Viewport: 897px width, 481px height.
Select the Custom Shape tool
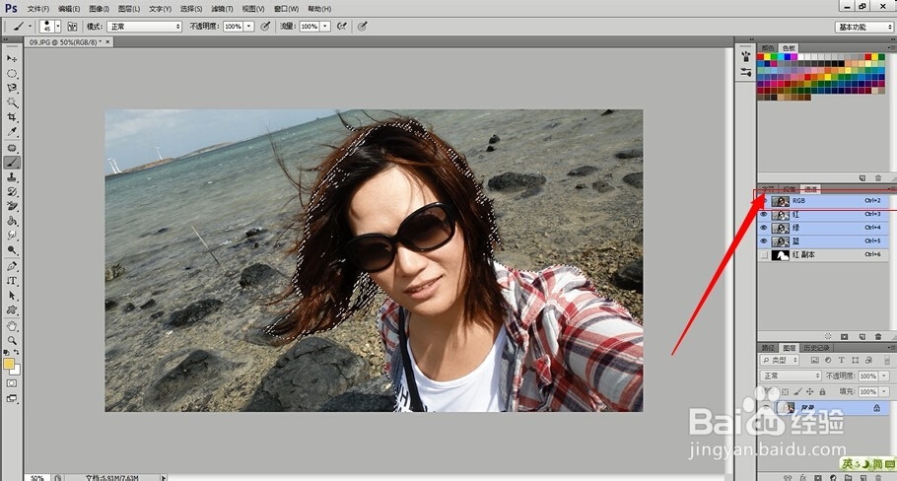12,310
